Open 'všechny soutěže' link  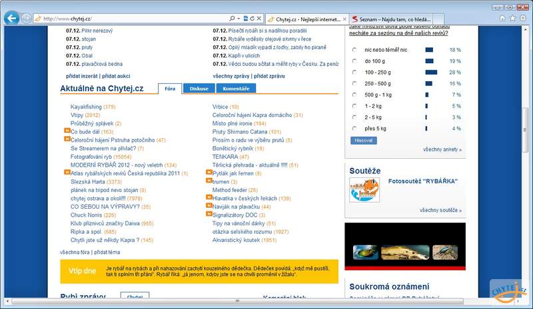pos(440,210)
